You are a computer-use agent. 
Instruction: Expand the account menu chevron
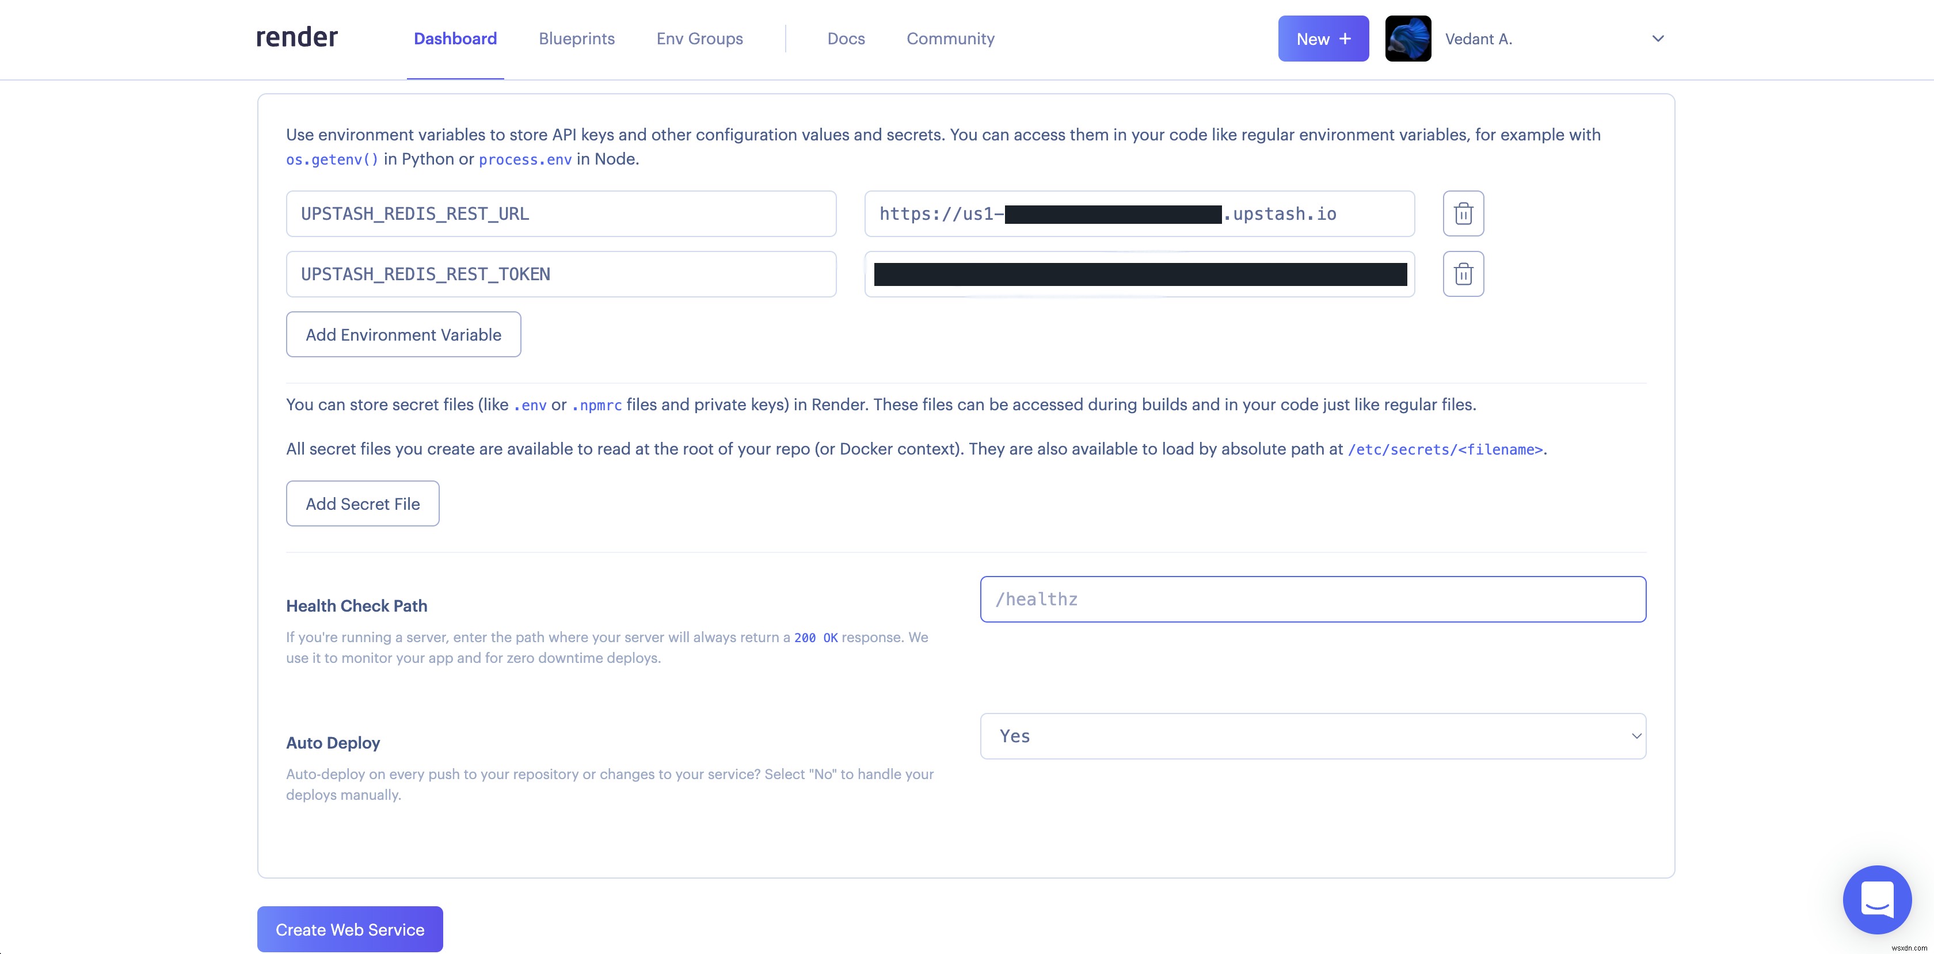(1658, 39)
